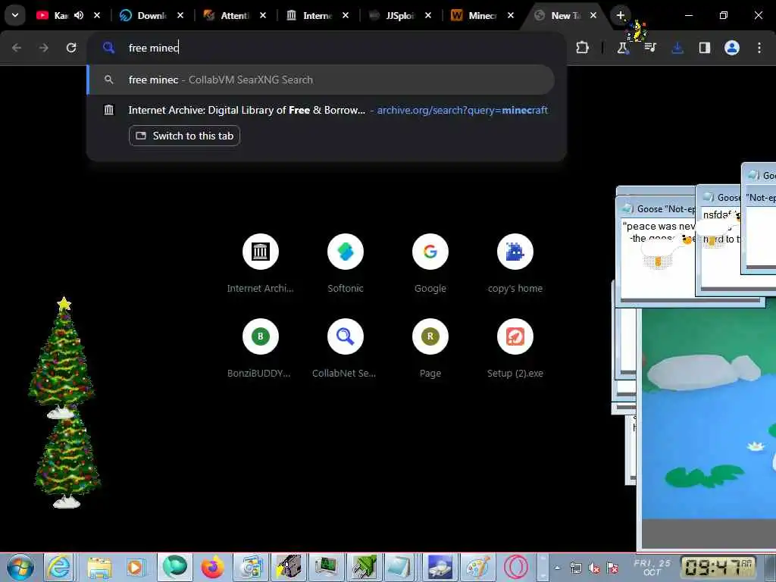
Task: Open Chrome Labs flask icon
Action: (623, 48)
